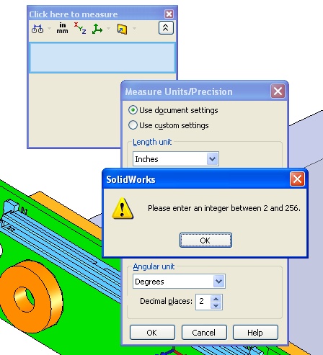Toggle the Show XYZ Measurements icon

click(80, 28)
